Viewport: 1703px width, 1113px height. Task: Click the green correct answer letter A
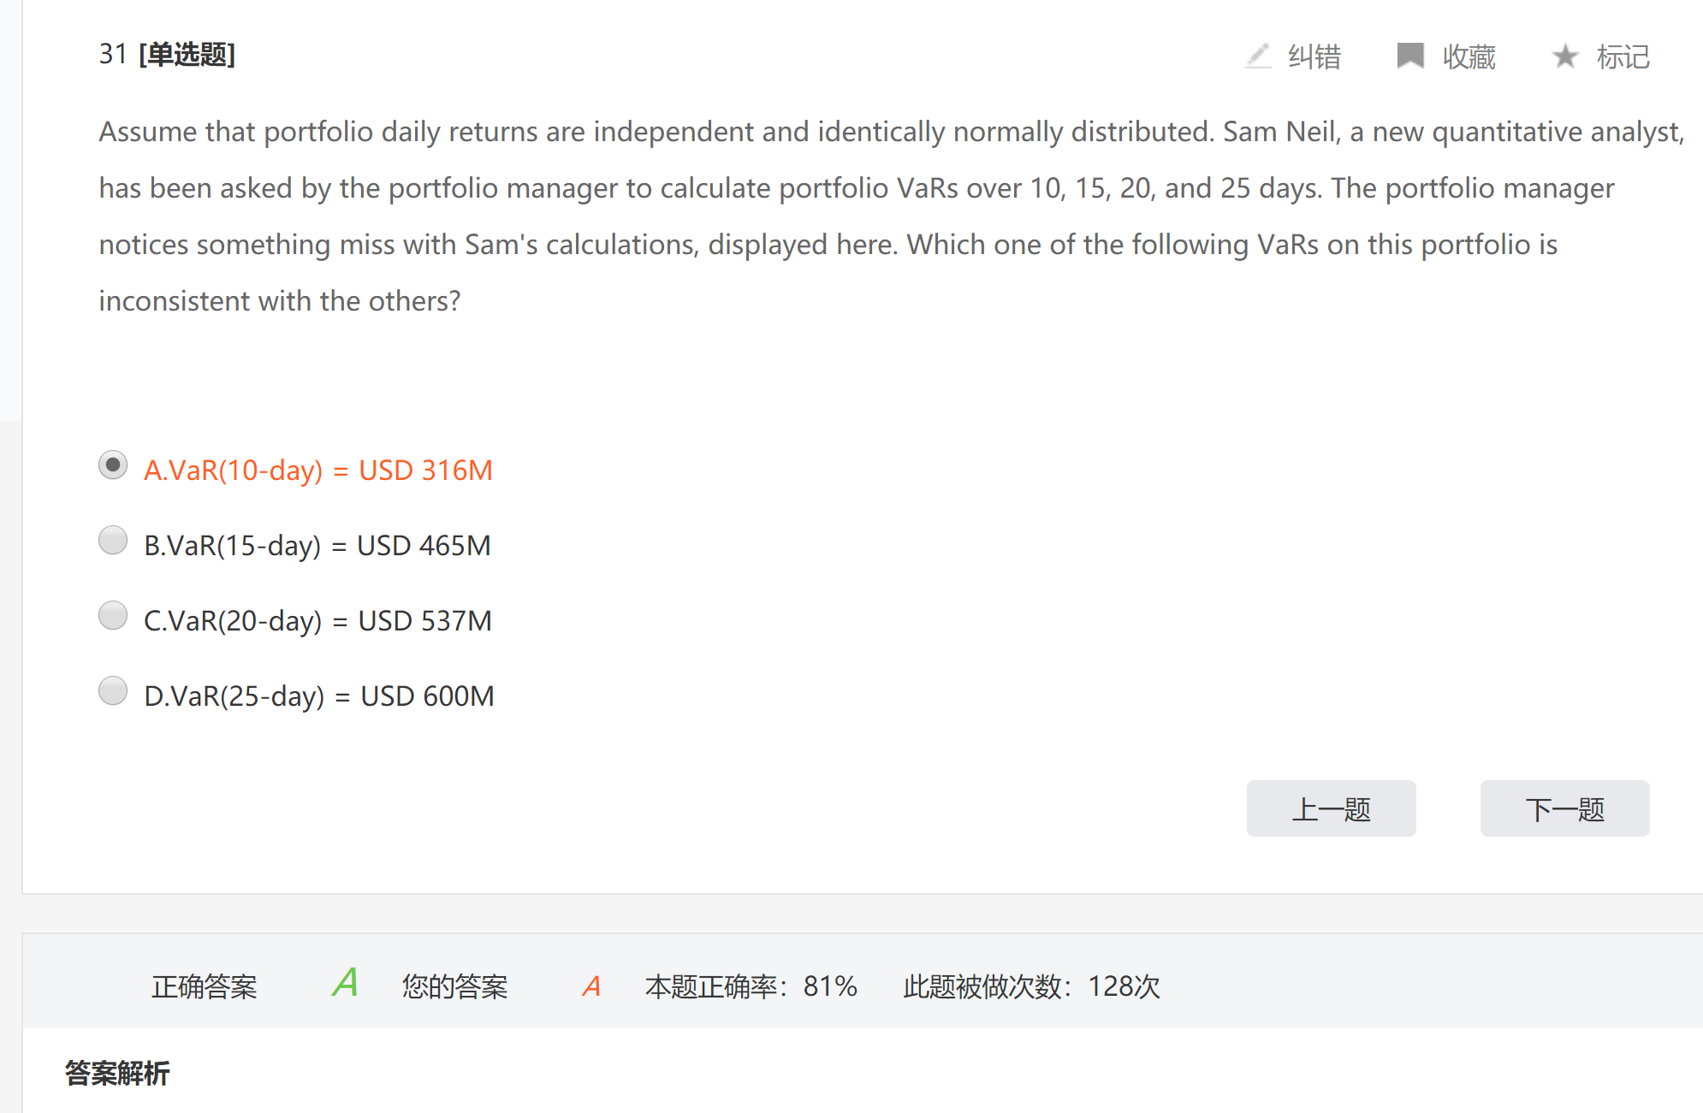(345, 983)
